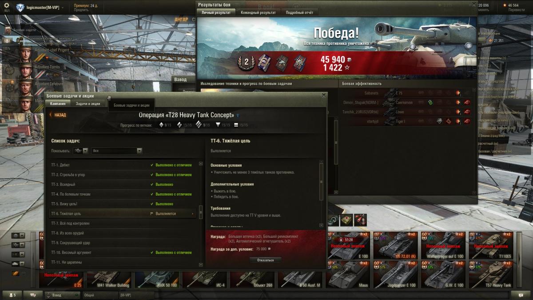
Task: Click the spotted icon in Caernarvon row
Action: [430, 102]
